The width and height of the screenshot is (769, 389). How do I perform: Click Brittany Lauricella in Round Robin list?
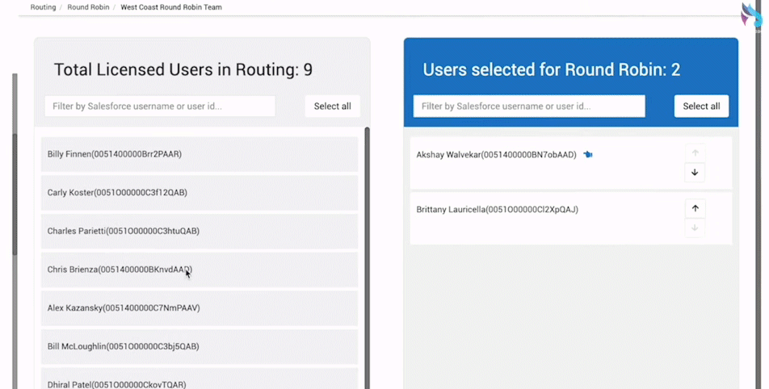click(x=571, y=218)
